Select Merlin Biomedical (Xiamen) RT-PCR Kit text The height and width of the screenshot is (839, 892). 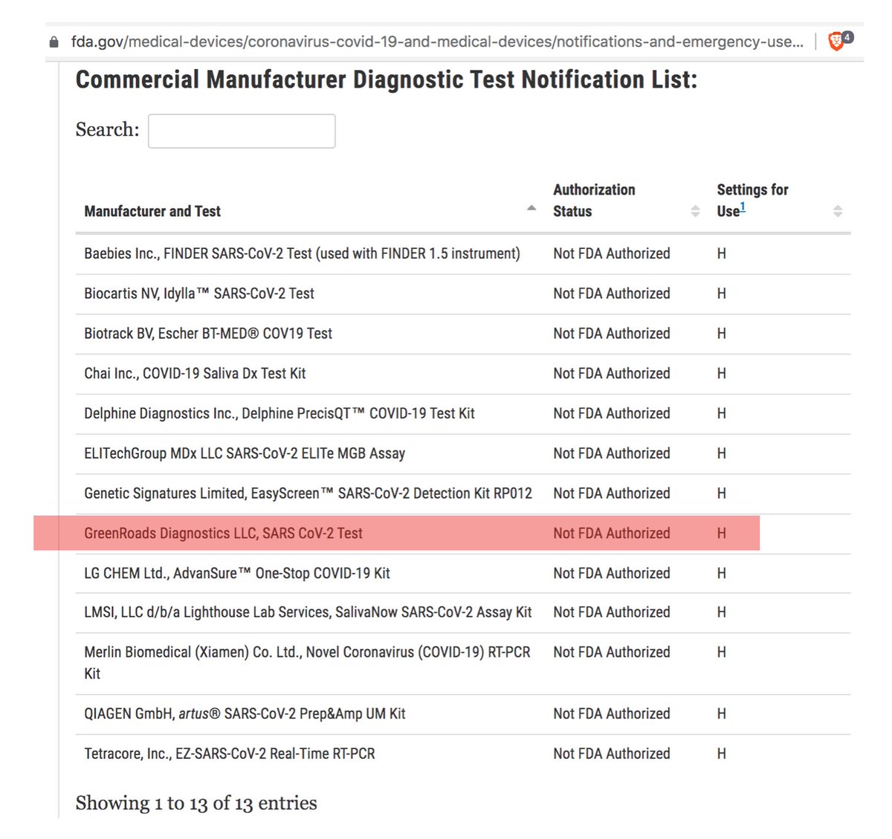click(307, 663)
